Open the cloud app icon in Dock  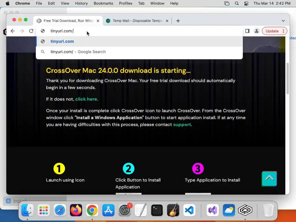pyautogui.click(x=229, y=210)
